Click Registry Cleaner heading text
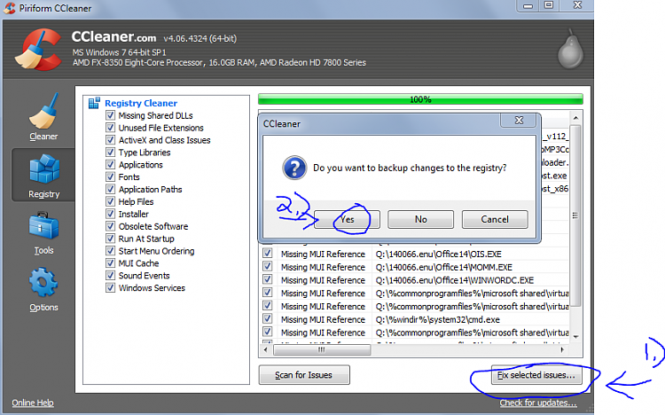The height and width of the screenshot is (415, 665). [141, 103]
